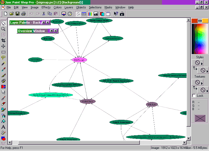This screenshot has height=151, width=209.
Task: Swap foreground and background colors
Action: (x=200, y=21)
